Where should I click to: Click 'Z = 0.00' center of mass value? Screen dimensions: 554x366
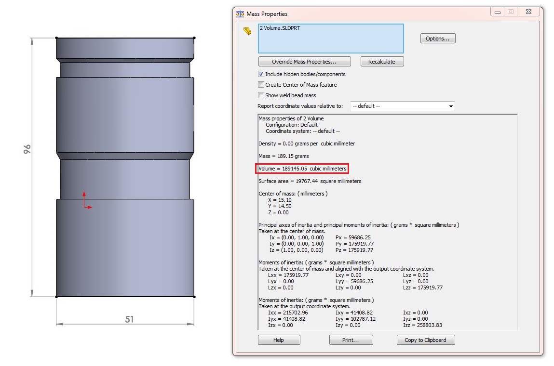(x=278, y=212)
